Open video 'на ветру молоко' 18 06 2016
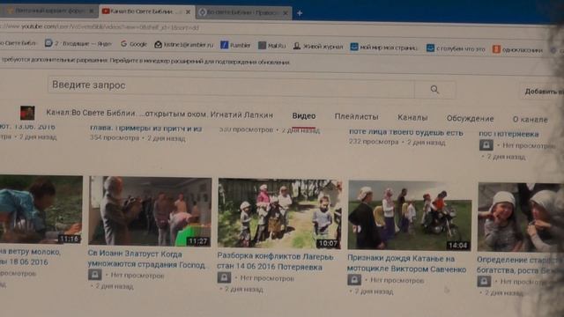 coord(30,256)
